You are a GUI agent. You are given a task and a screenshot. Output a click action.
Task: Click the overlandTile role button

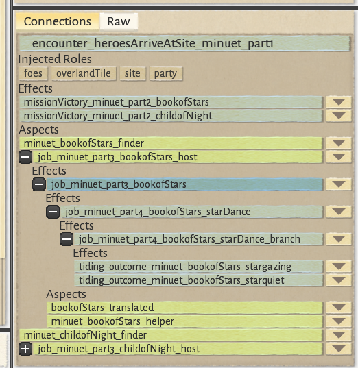(x=84, y=73)
